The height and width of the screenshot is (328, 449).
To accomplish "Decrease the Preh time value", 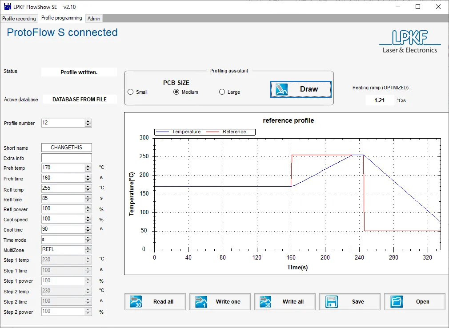I will [x=88, y=180].
